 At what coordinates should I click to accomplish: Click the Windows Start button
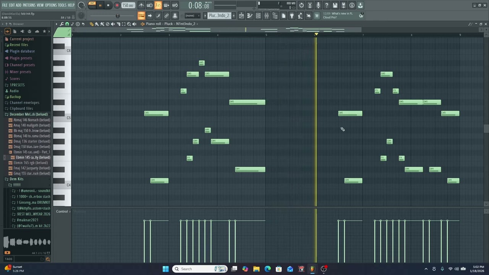[165, 269]
